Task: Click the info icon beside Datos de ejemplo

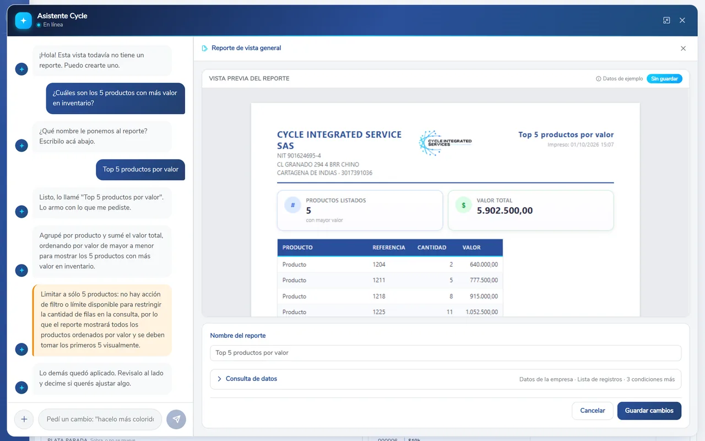Action: [599, 79]
